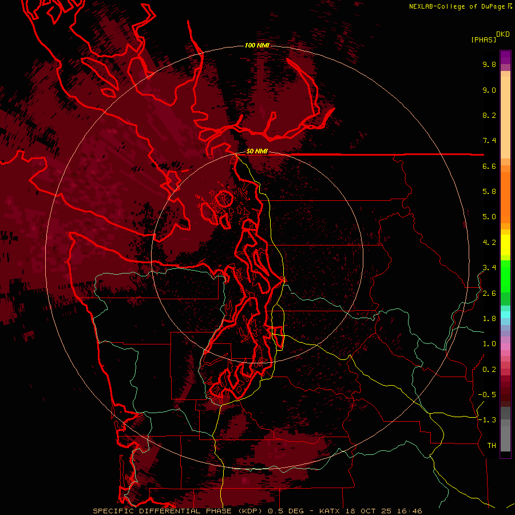Click the 100 NMI range ring label
515x515 pixels.
click(257, 45)
